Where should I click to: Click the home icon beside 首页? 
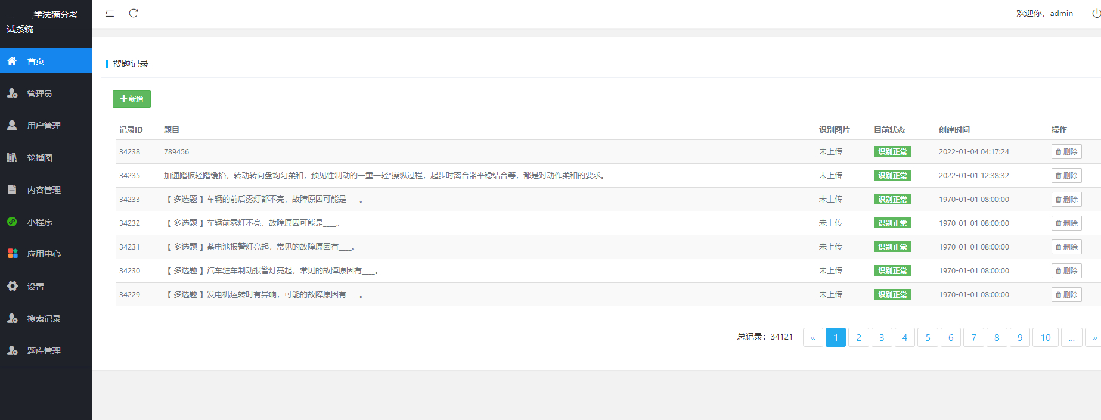[x=12, y=61]
